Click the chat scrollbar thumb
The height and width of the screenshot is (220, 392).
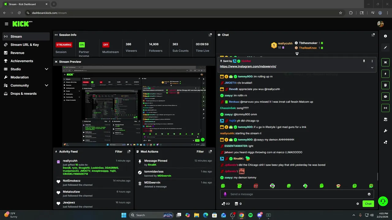click(x=377, y=176)
